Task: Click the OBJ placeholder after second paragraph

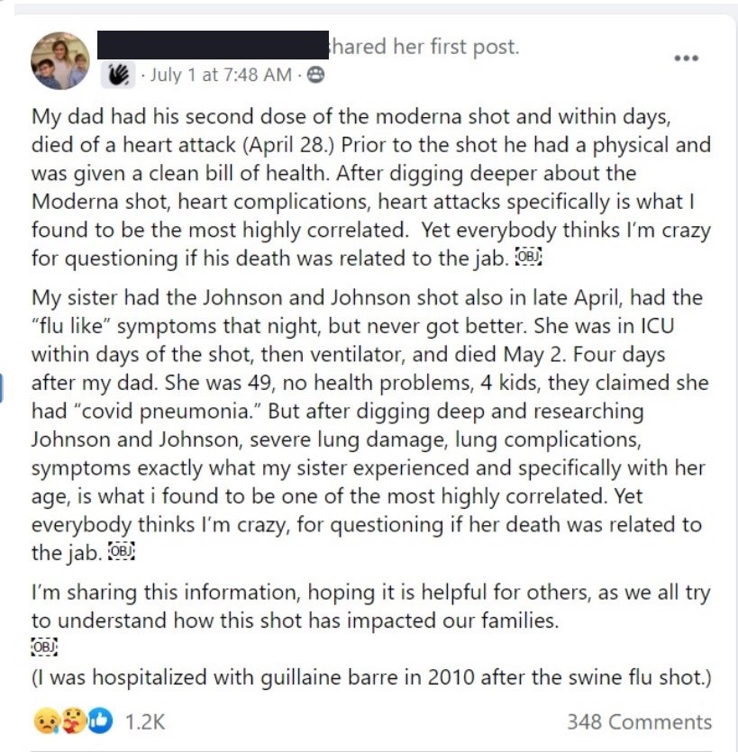Action: point(120,551)
